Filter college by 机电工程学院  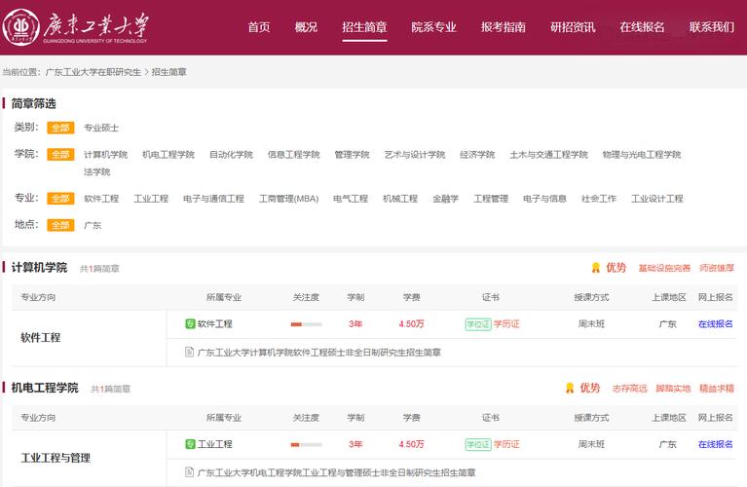point(168,155)
